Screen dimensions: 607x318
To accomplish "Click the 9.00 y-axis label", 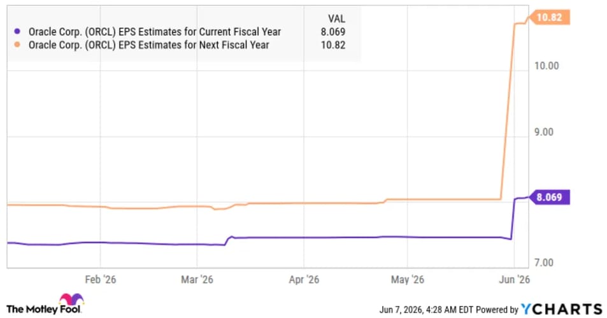I will [544, 132].
